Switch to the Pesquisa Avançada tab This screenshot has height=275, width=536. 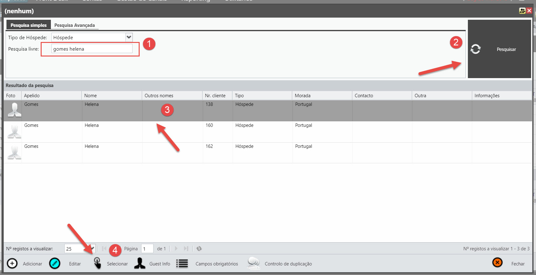[75, 25]
